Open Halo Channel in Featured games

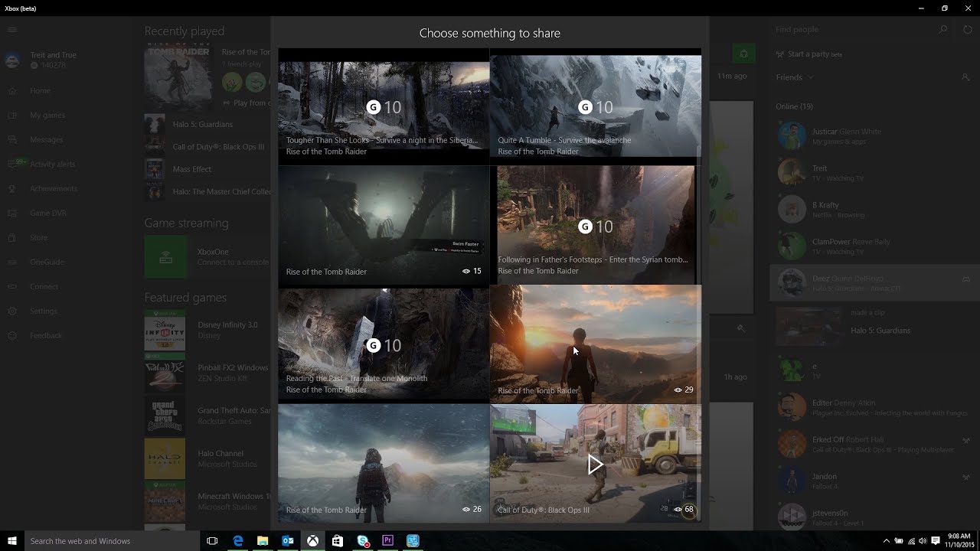tap(207, 458)
